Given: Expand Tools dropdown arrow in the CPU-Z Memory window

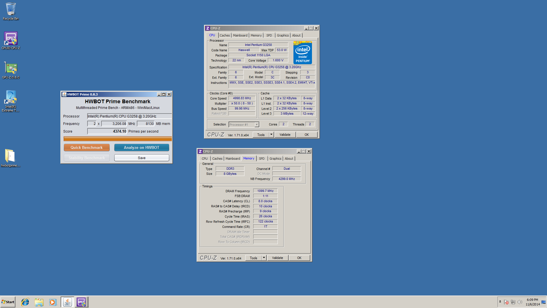Looking at the screenshot, I should (x=264, y=258).
